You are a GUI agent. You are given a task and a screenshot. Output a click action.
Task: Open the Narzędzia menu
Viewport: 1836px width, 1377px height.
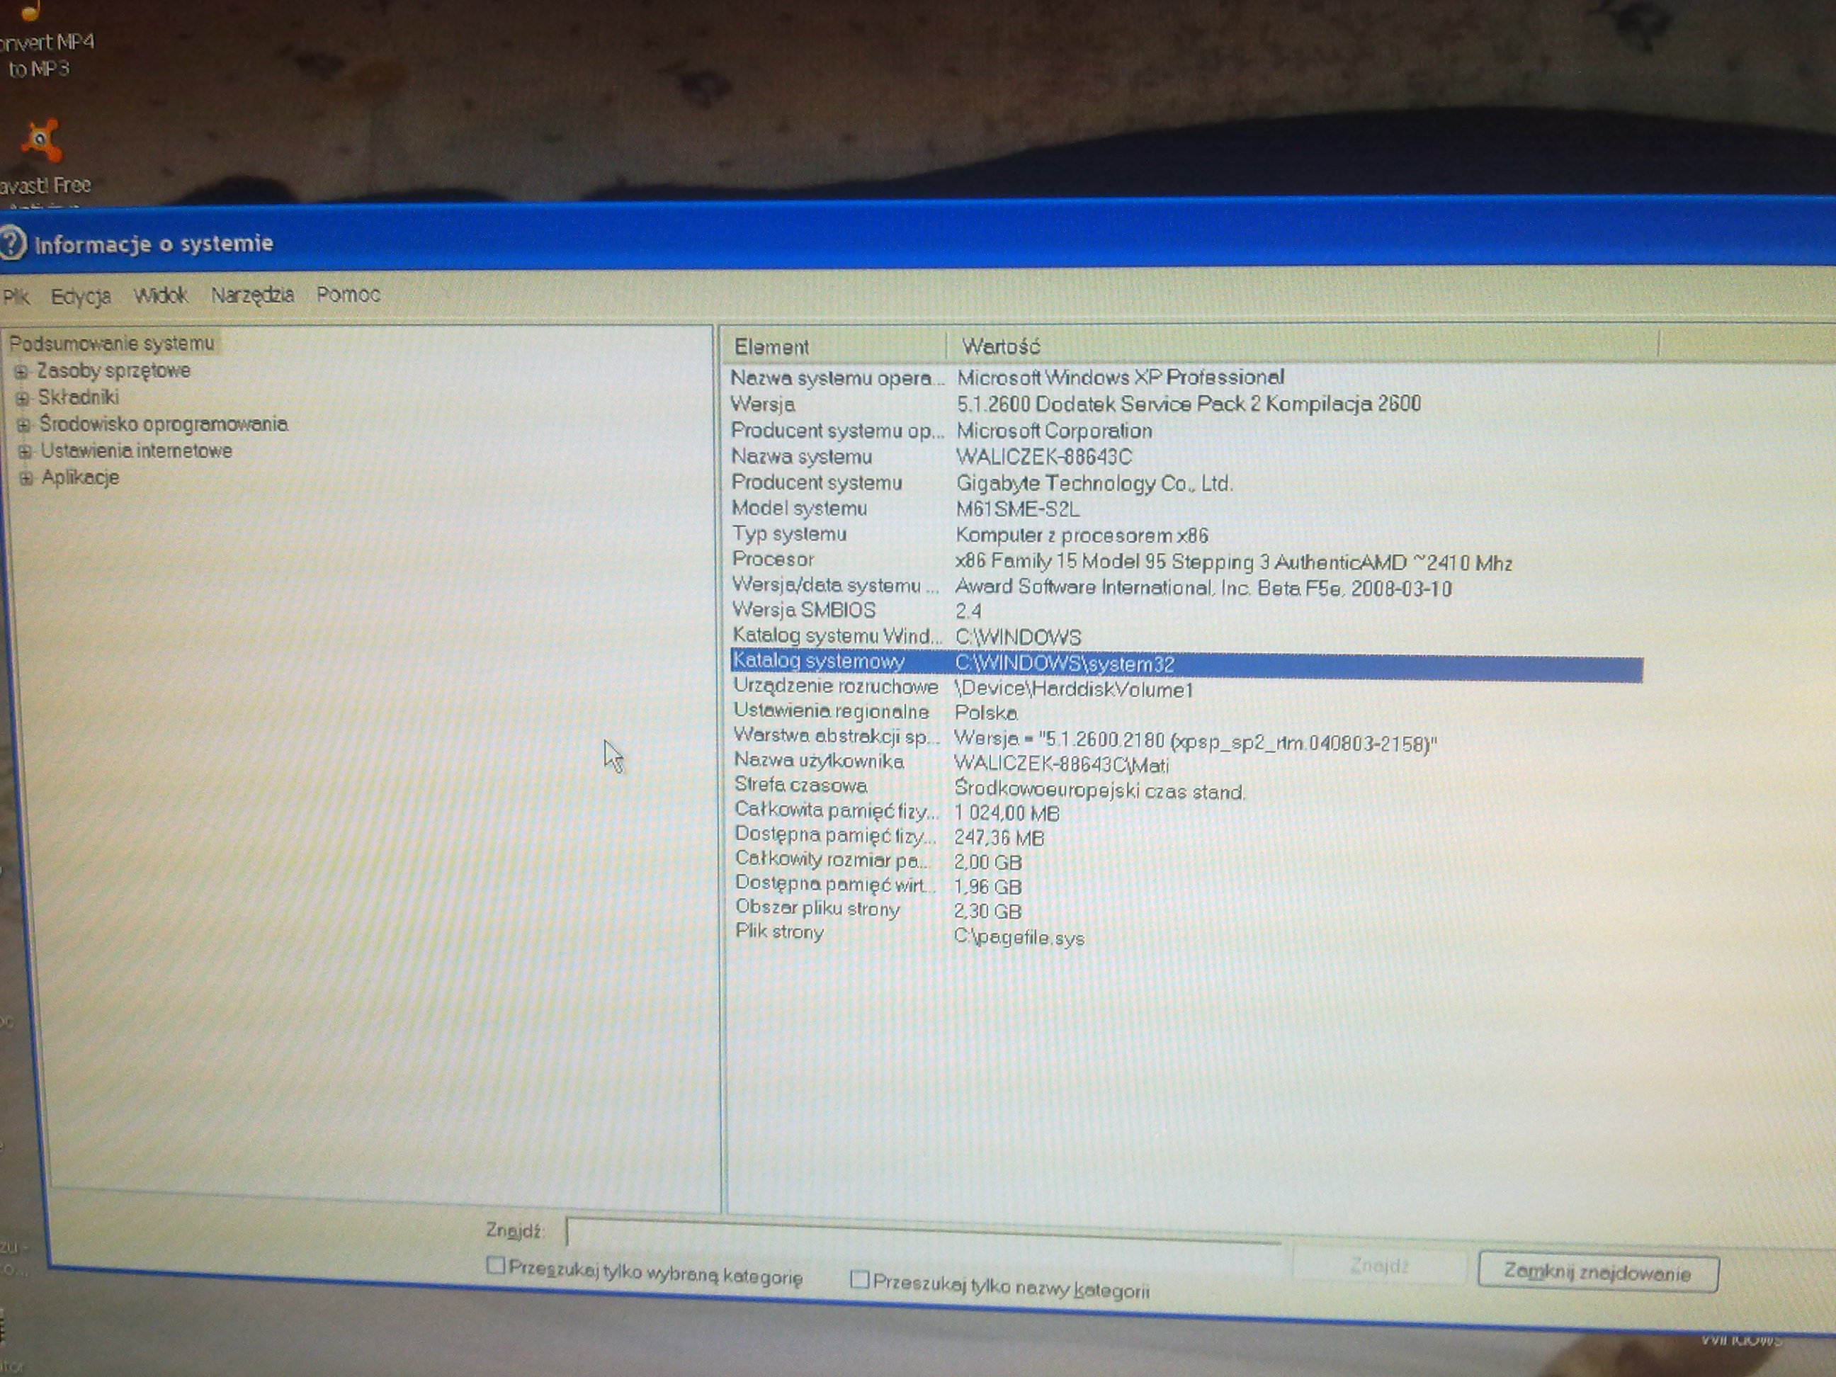[x=252, y=295]
